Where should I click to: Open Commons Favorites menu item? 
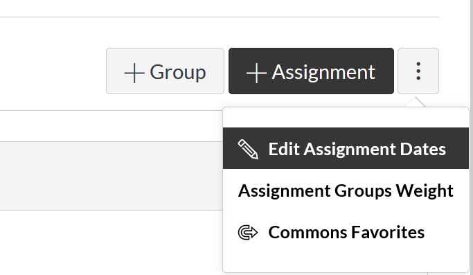tap(346, 232)
